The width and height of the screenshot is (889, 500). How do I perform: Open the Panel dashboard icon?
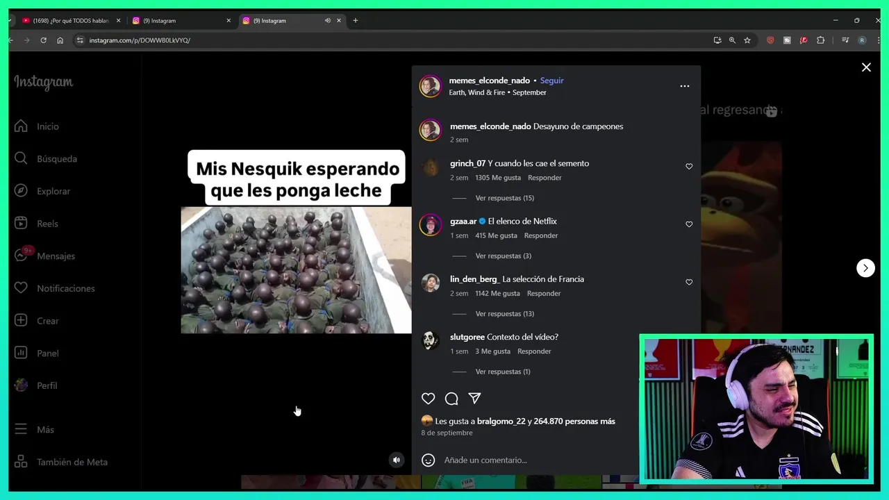point(21,353)
